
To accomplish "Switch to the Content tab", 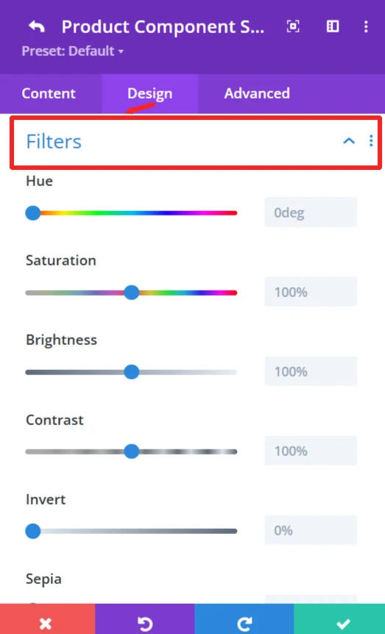I will click(x=49, y=93).
